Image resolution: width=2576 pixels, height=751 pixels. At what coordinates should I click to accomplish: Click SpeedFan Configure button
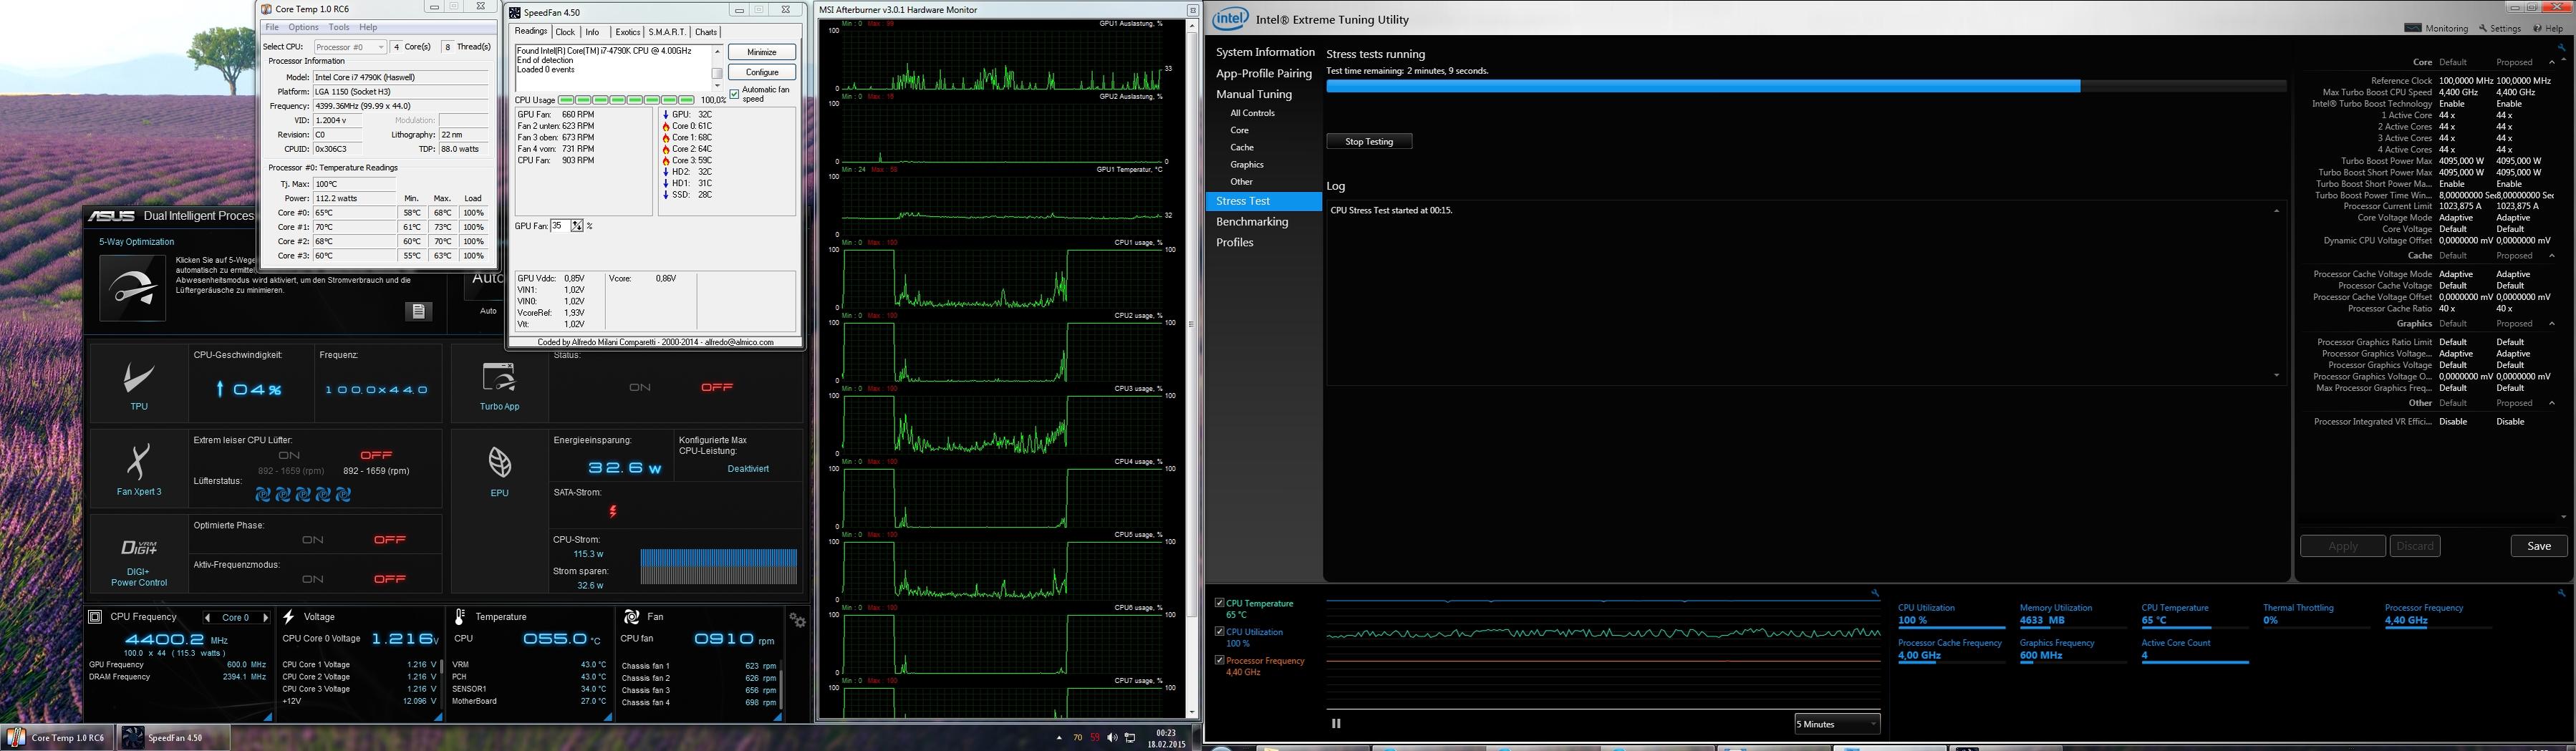pos(762,72)
